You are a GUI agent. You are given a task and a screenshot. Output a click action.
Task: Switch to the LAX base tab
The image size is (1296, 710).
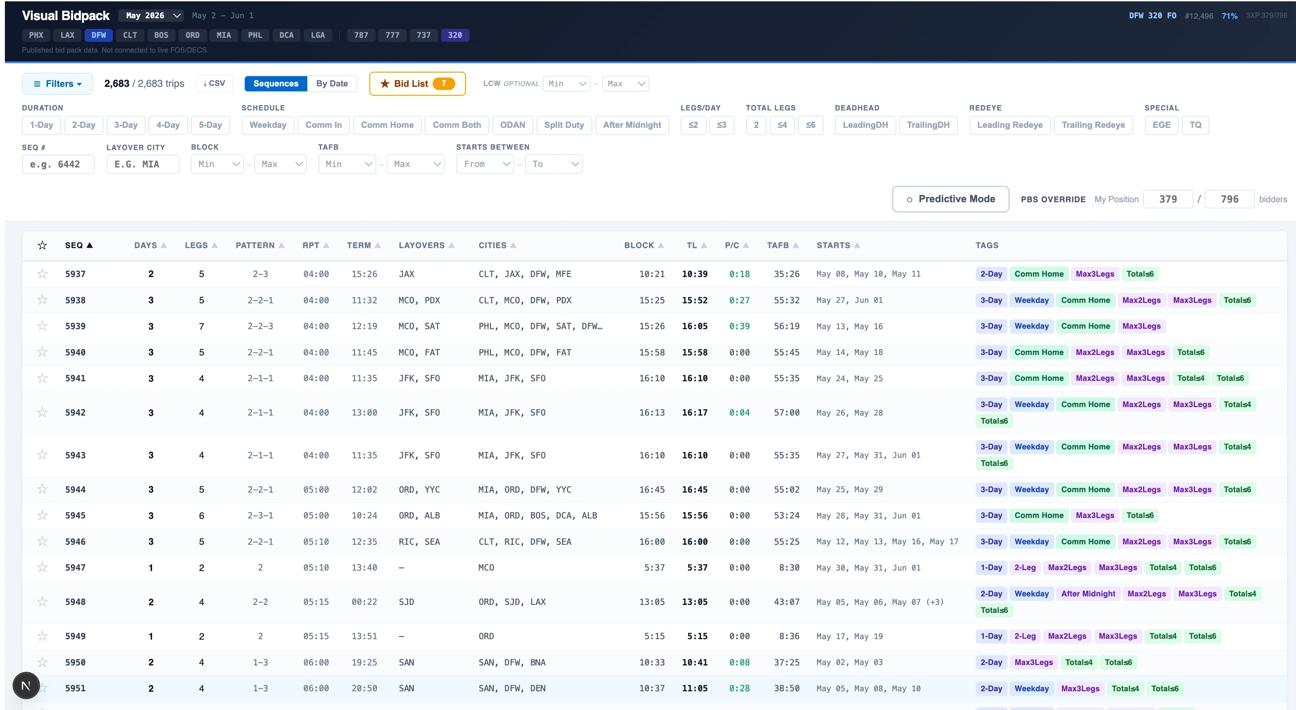[x=67, y=35]
